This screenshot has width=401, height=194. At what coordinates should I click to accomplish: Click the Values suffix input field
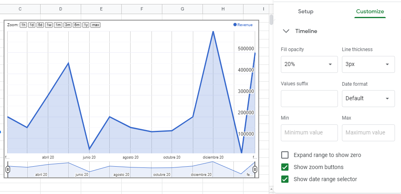pyautogui.click(x=309, y=99)
